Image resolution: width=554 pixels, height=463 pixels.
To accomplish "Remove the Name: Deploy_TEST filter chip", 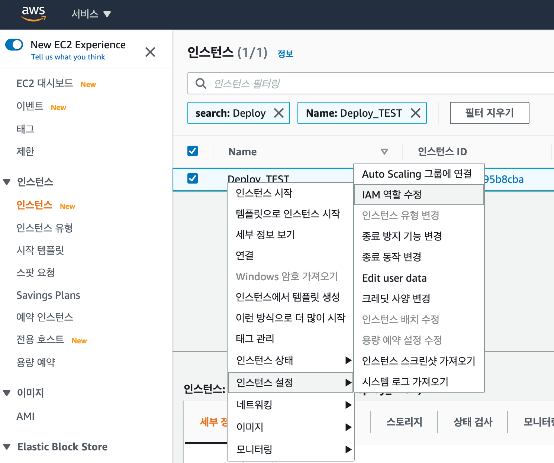I will [416, 113].
